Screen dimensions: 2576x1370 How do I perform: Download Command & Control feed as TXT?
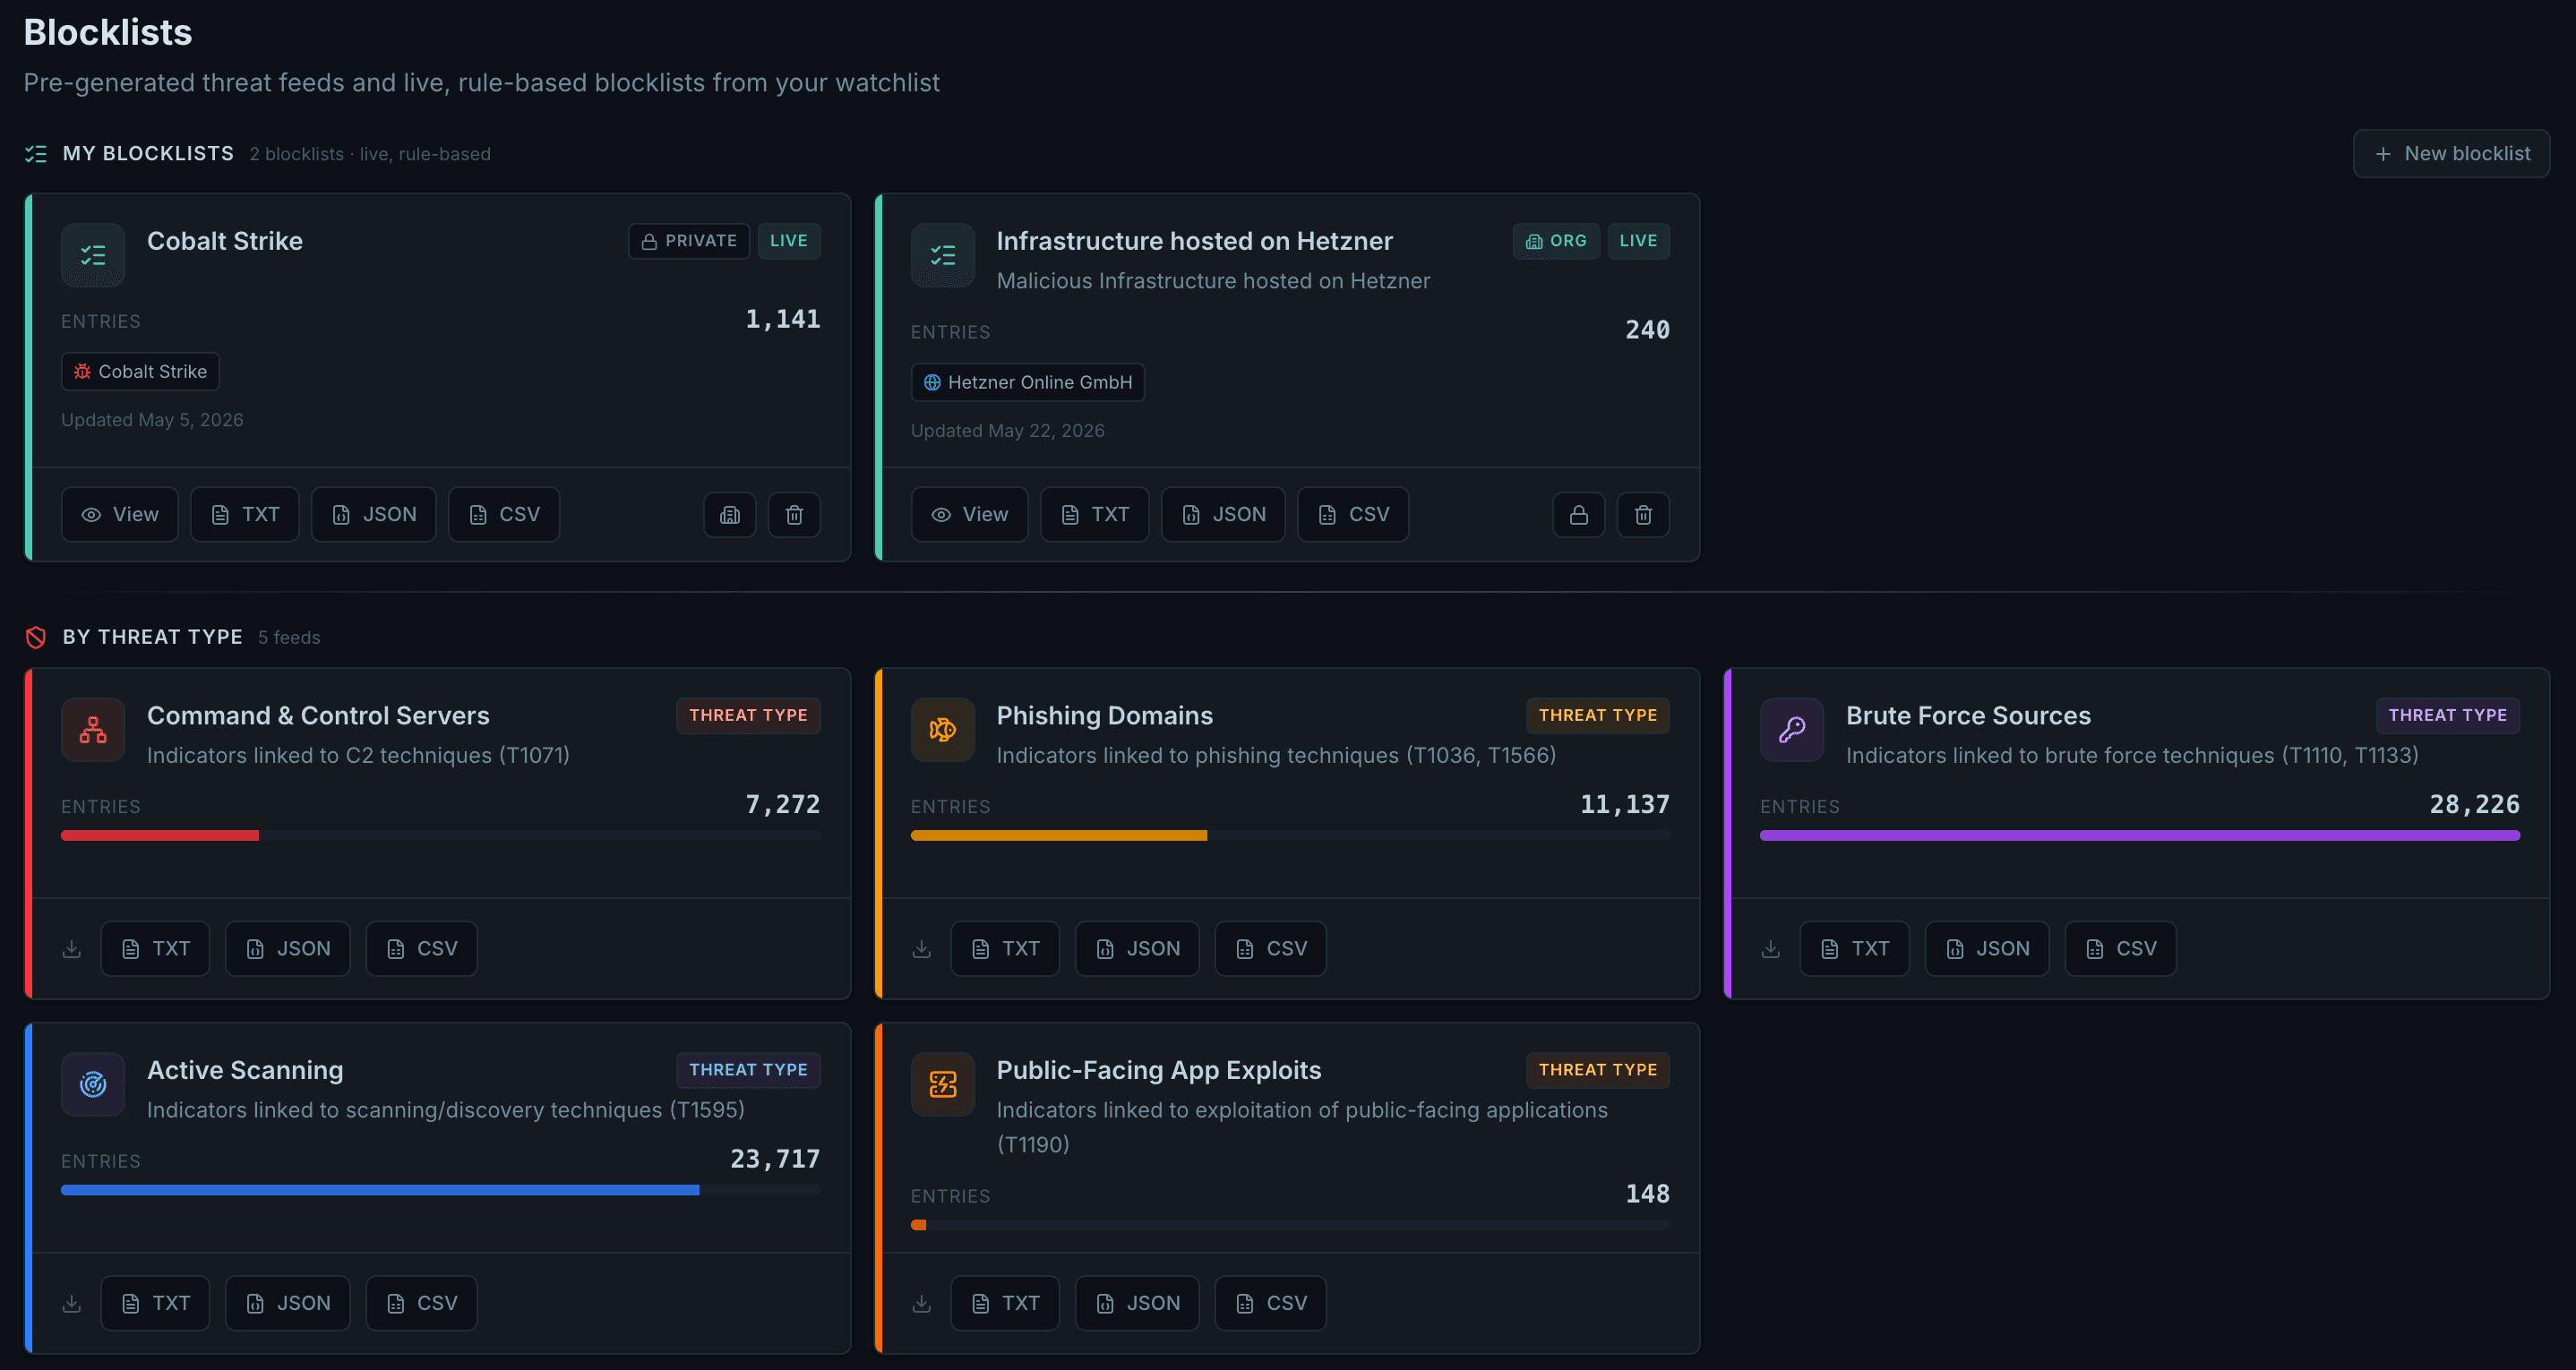tap(155, 949)
